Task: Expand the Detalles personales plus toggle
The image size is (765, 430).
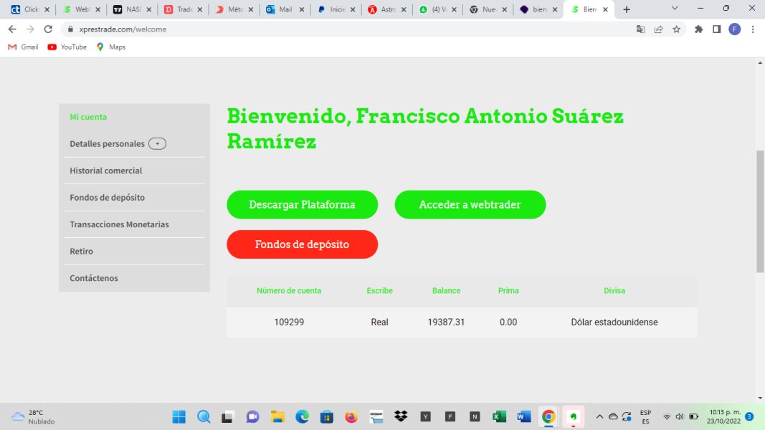Action: coord(157,144)
